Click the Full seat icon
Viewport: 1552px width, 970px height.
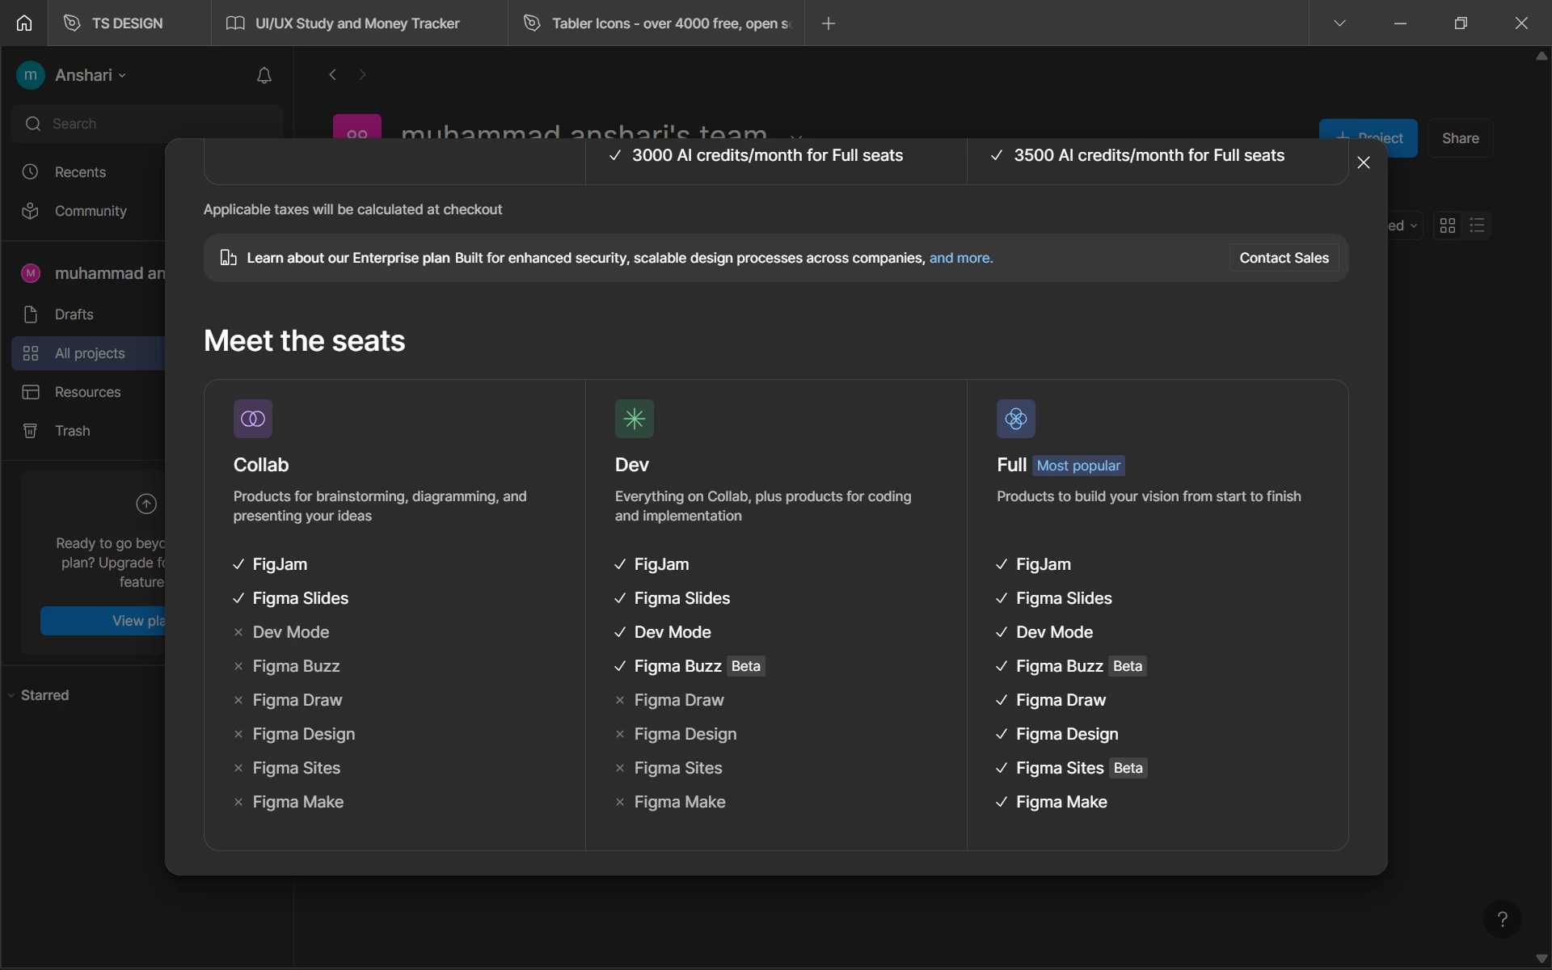(x=1015, y=419)
